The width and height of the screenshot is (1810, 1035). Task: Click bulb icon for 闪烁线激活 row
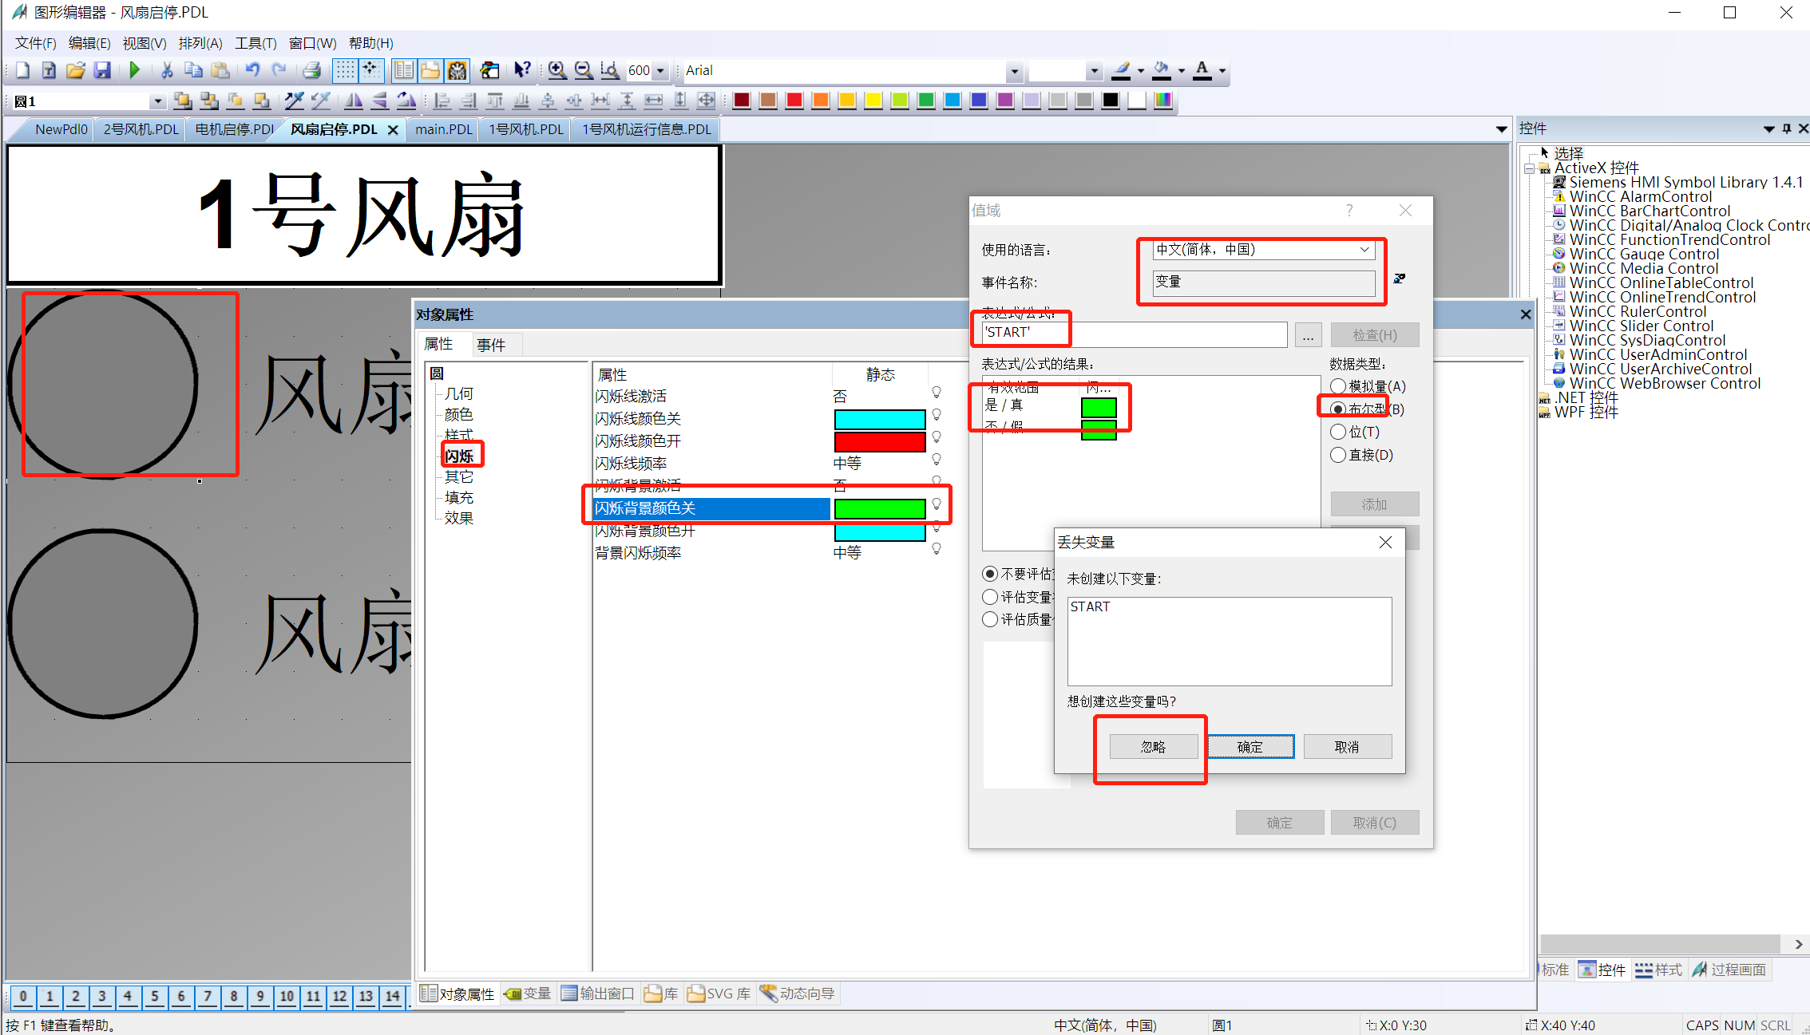click(x=937, y=393)
